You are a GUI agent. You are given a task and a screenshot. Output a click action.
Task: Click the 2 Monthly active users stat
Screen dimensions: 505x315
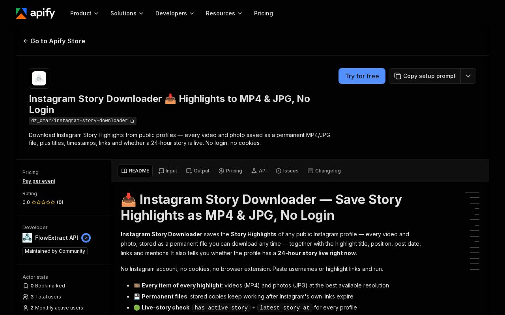click(x=53, y=308)
